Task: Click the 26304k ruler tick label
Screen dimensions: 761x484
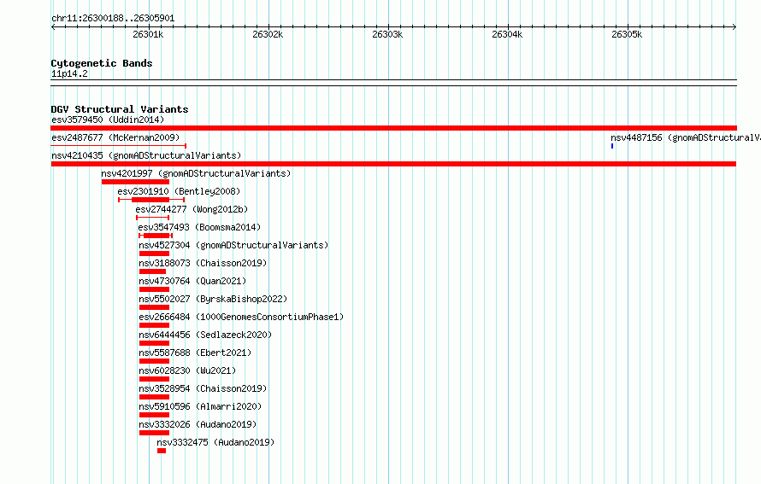Action: (507, 34)
